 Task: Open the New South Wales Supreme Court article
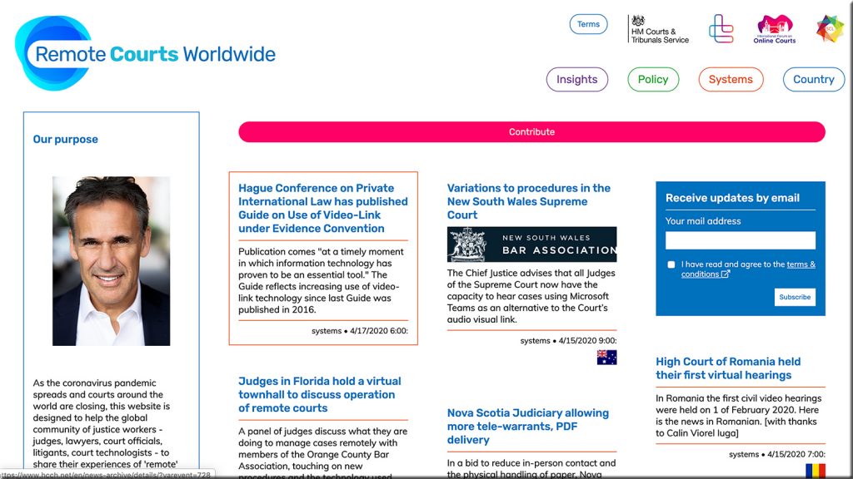529,201
